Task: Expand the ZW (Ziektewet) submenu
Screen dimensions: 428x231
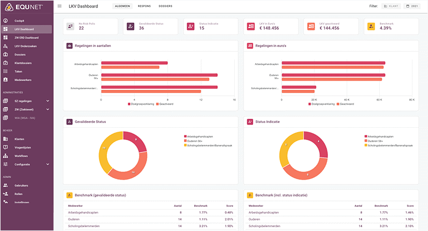Action: click(x=48, y=110)
